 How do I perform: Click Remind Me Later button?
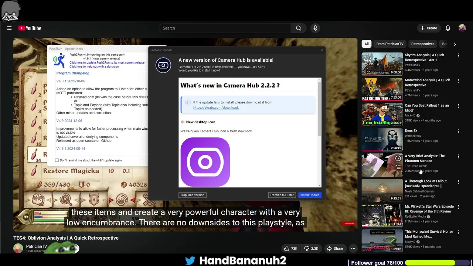click(282, 195)
